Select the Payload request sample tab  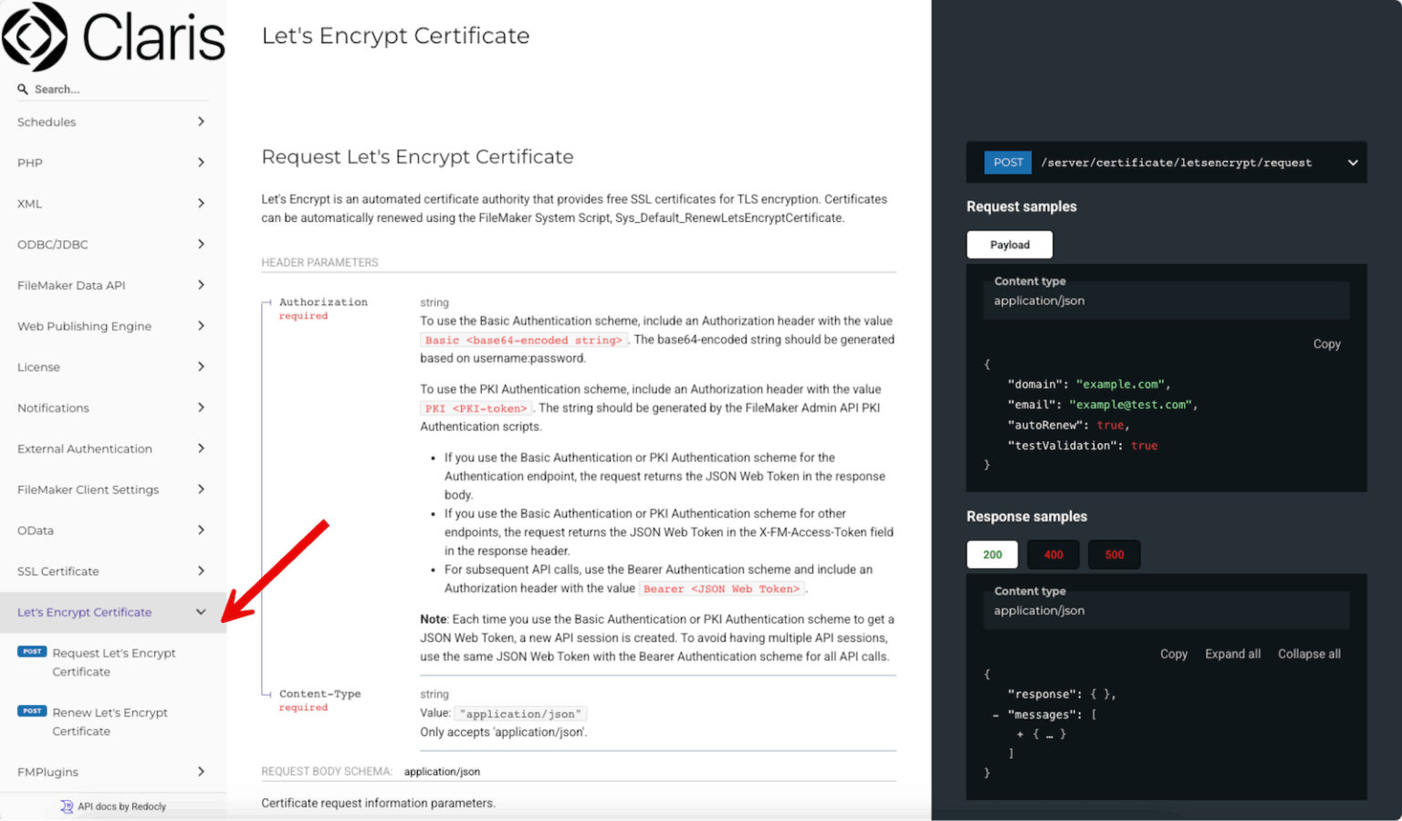tap(1010, 245)
